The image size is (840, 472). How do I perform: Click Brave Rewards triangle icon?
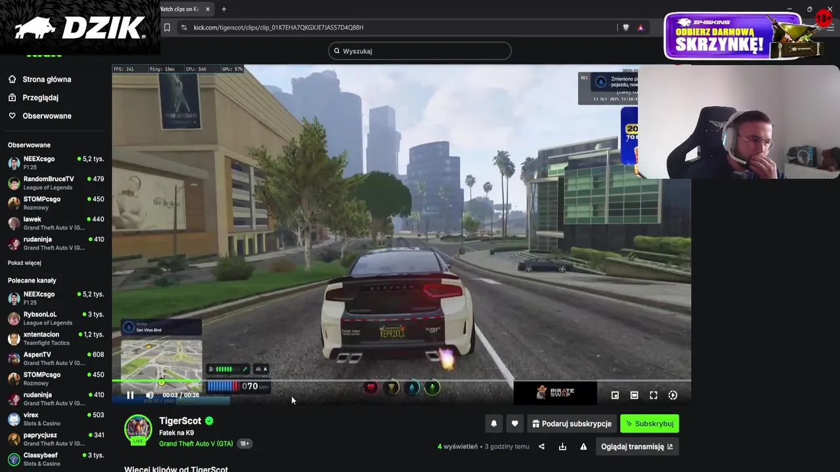click(x=640, y=28)
